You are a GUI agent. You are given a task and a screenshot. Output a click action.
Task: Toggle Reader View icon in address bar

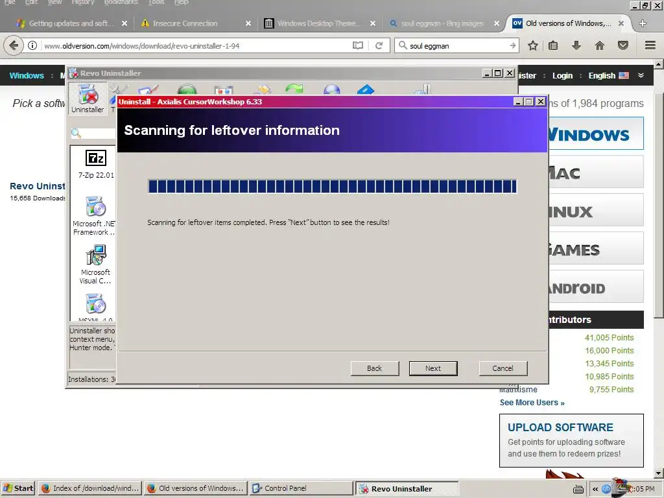point(358,46)
